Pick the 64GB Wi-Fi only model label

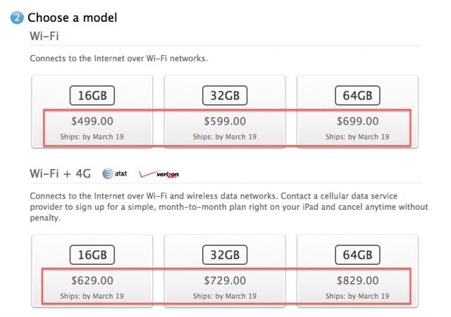tap(359, 96)
